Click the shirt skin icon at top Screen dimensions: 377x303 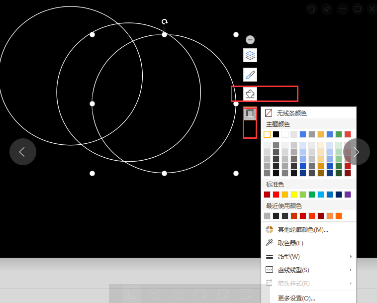point(311,9)
